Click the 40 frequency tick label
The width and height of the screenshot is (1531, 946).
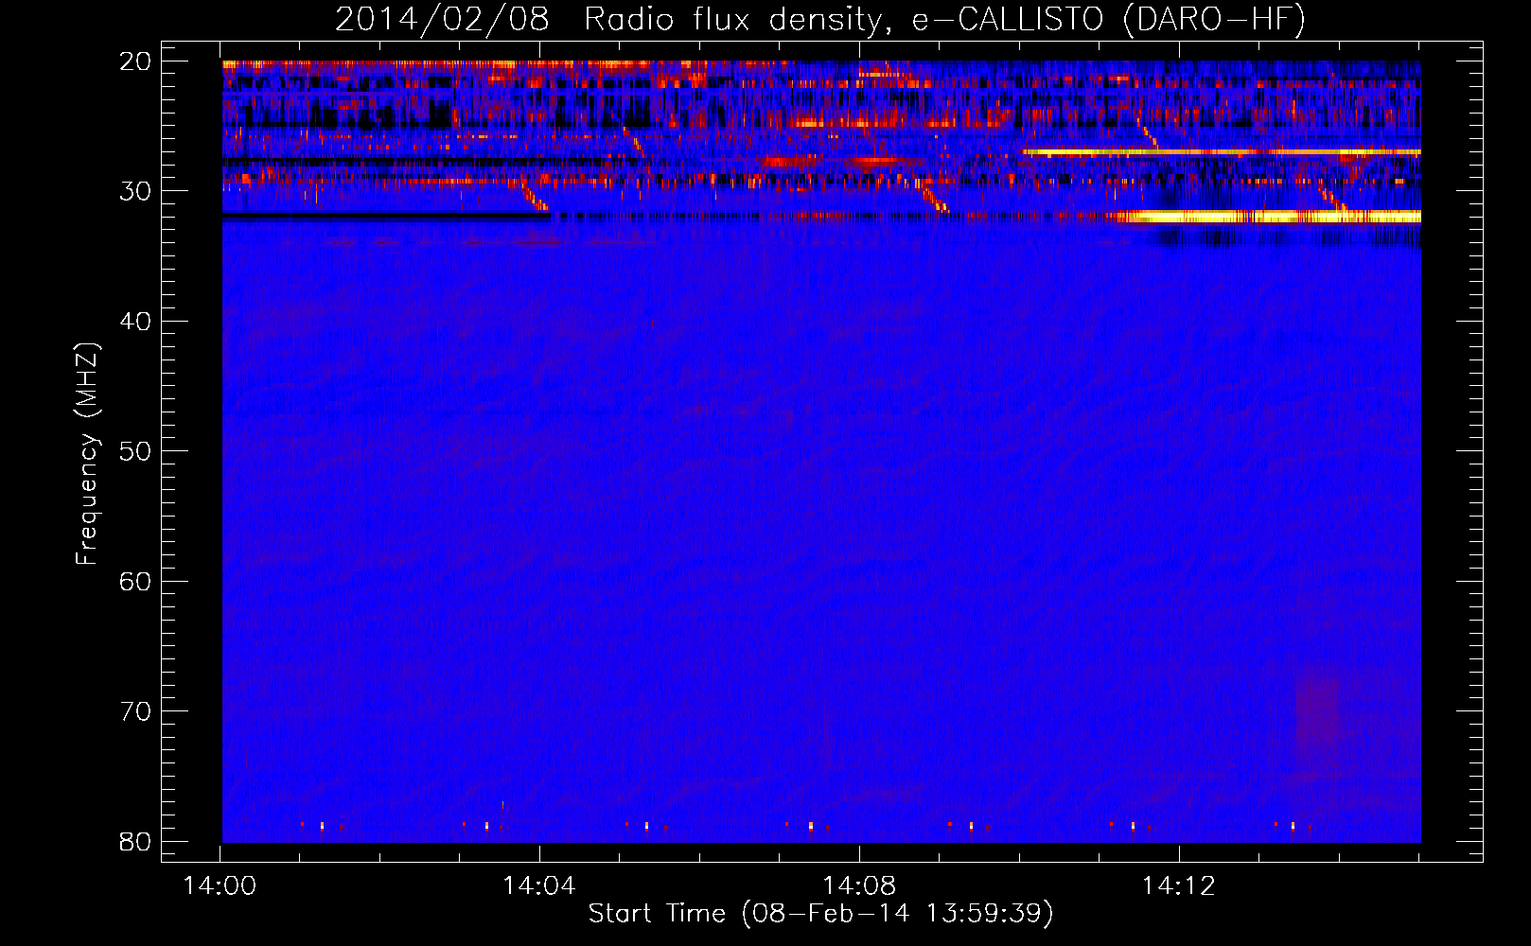pyautogui.click(x=136, y=322)
